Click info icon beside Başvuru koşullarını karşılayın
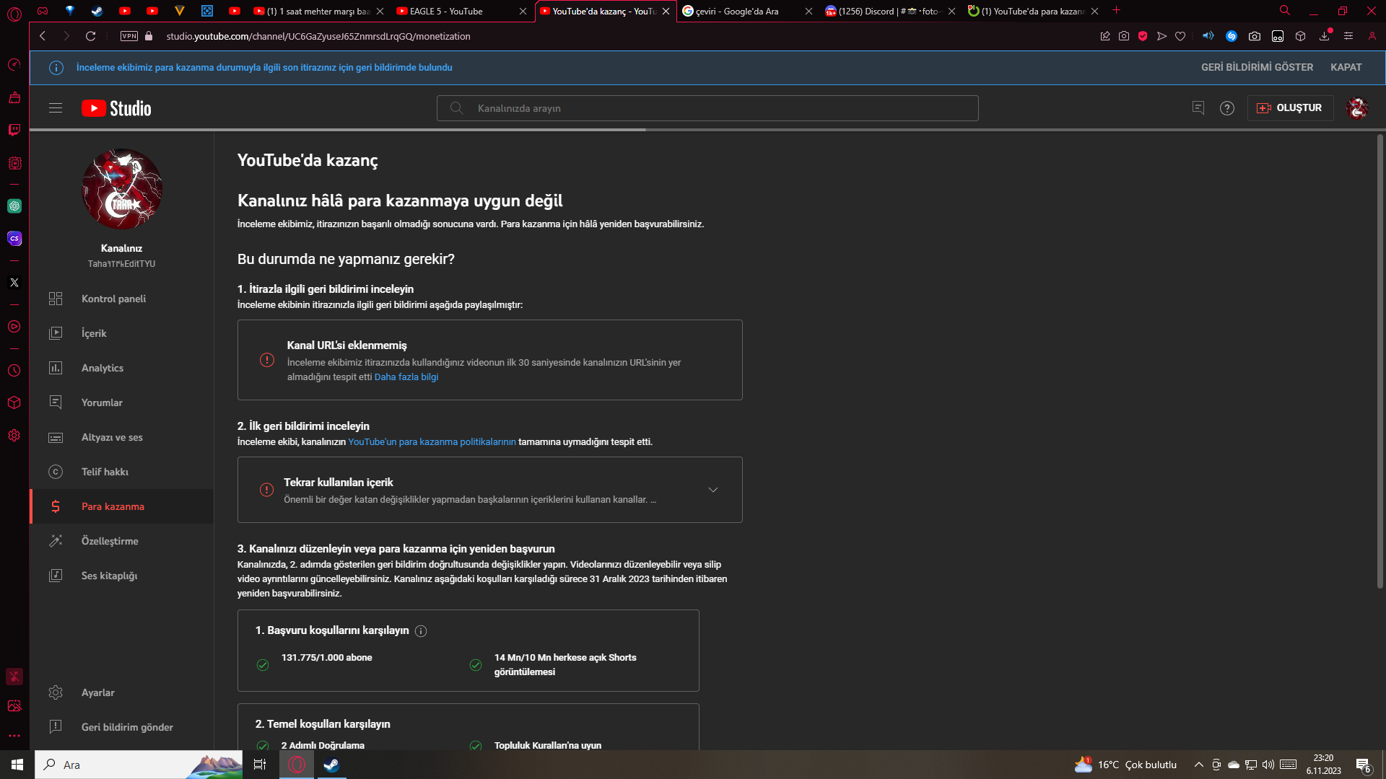 click(421, 631)
